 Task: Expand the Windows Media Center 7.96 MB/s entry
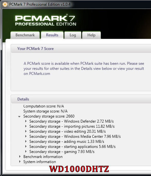26,137
